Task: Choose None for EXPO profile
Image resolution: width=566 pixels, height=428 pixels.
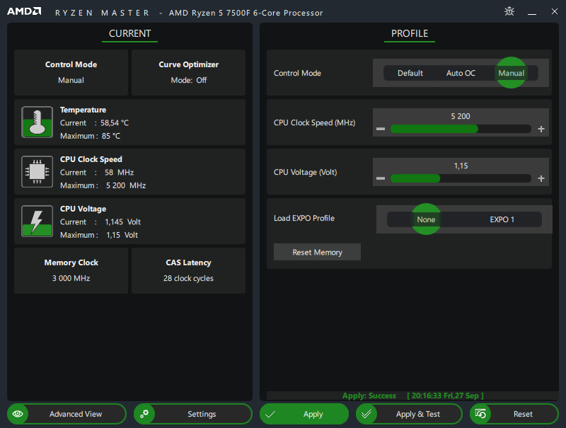Action: point(427,219)
